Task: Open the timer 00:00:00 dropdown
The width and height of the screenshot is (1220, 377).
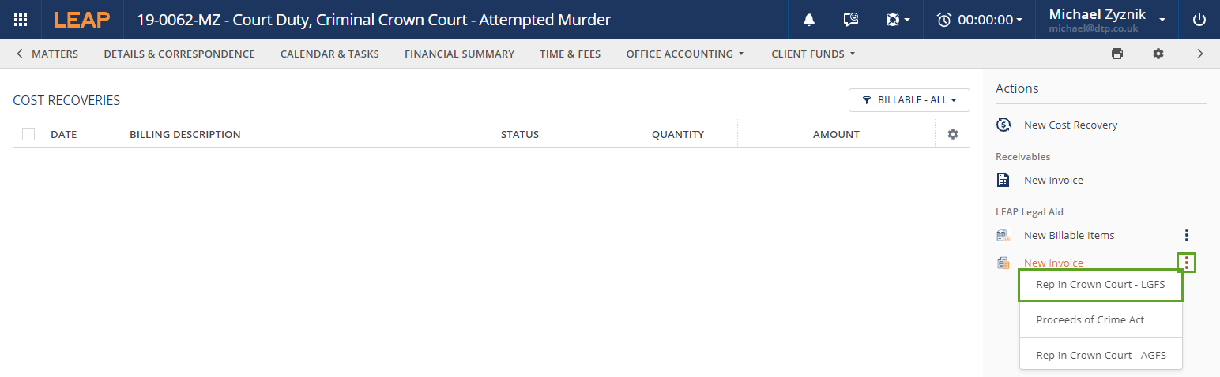Action: click(979, 20)
